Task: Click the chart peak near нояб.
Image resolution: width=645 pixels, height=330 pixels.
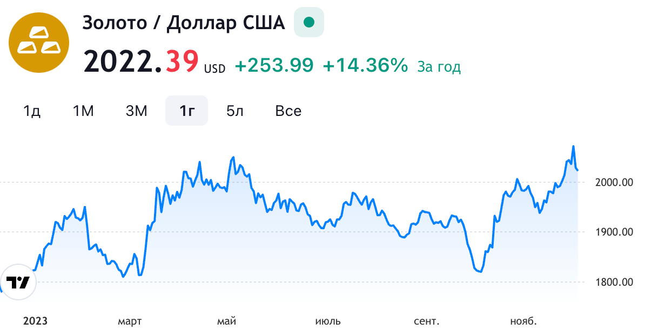Action: click(574, 147)
